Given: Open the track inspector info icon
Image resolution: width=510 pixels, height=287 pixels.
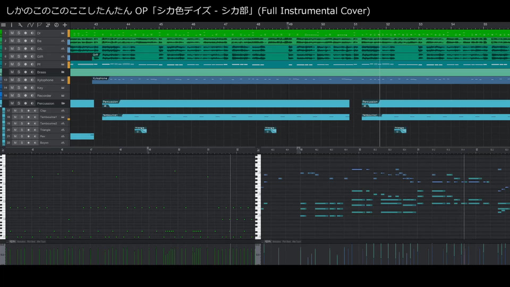Looking at the screenshot, I should pos(11,25).
